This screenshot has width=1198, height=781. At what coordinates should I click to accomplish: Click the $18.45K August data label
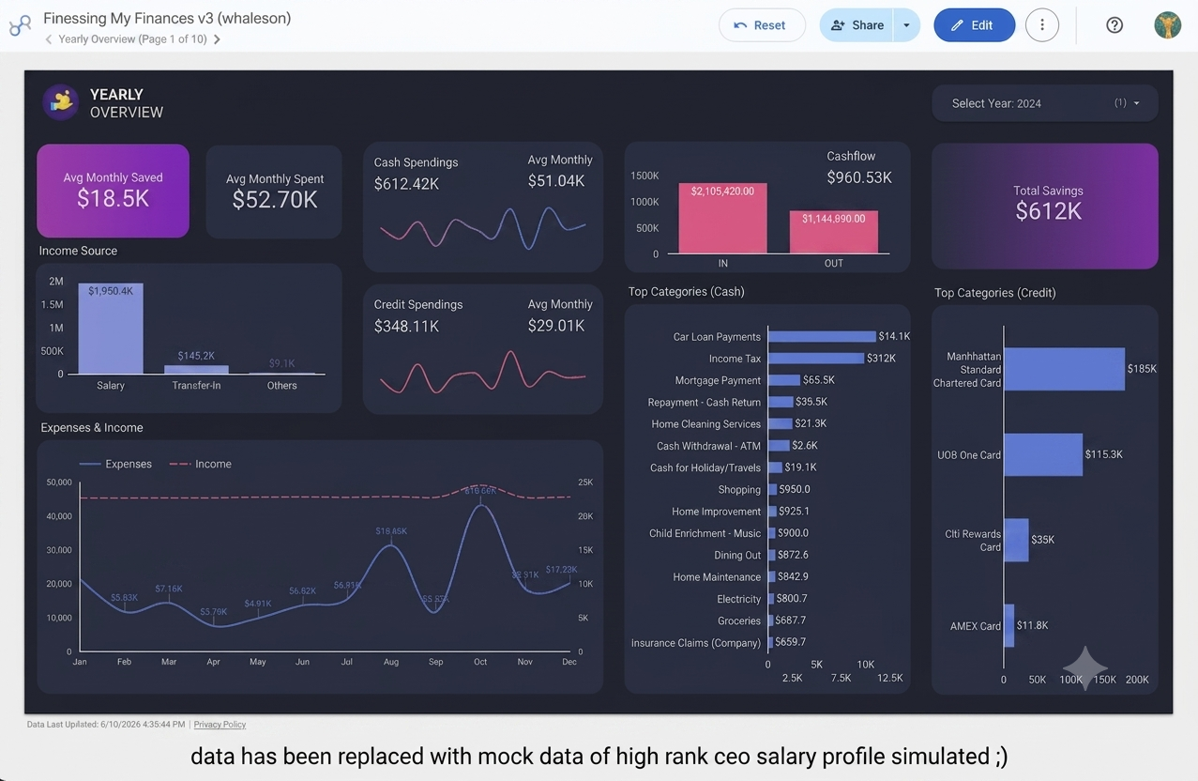pos(391,531)
